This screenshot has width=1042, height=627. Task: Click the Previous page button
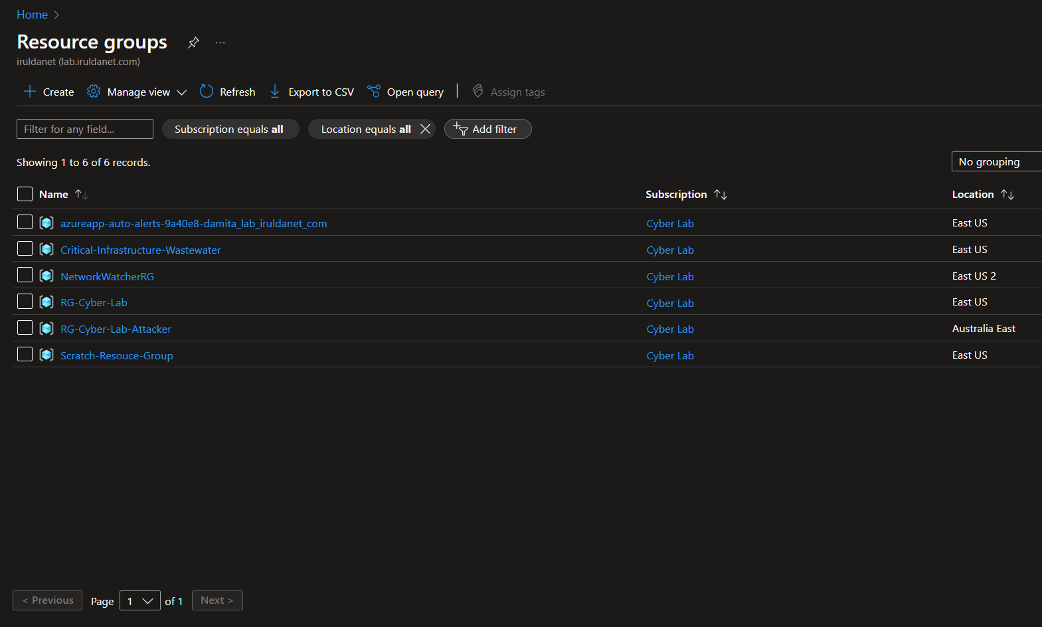click(48, 600)
